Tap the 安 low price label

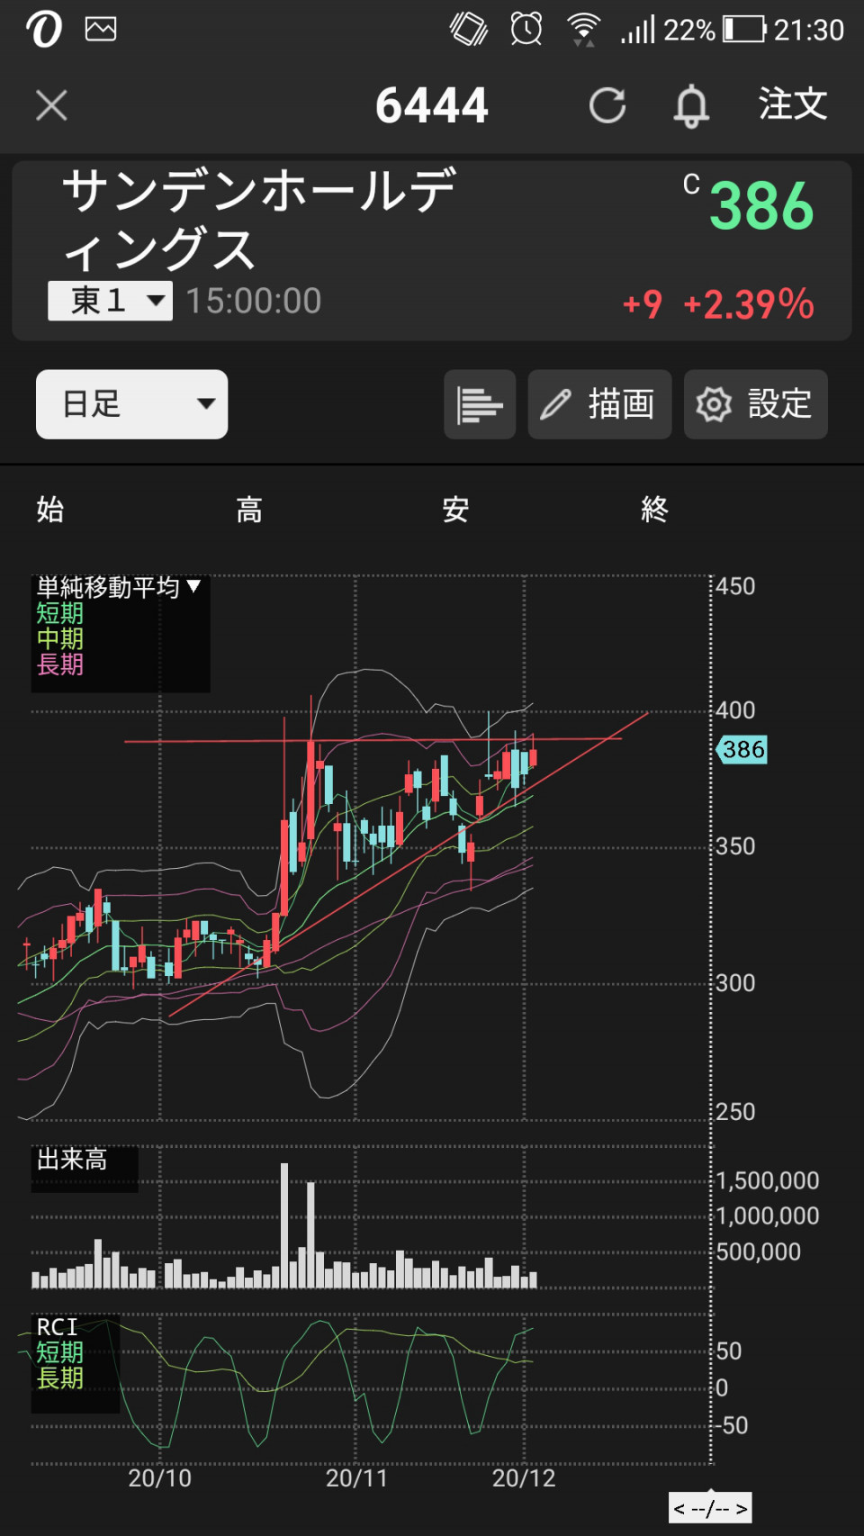click(x=455, y=510)
